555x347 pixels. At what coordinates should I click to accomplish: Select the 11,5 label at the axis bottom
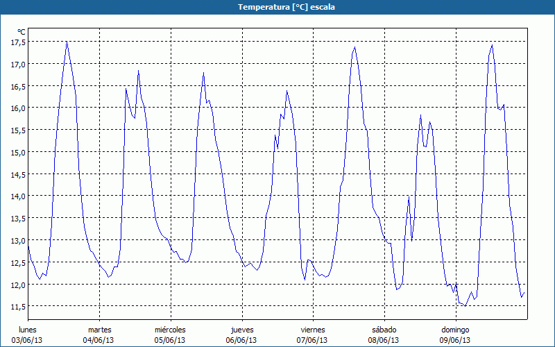[17, 306]
